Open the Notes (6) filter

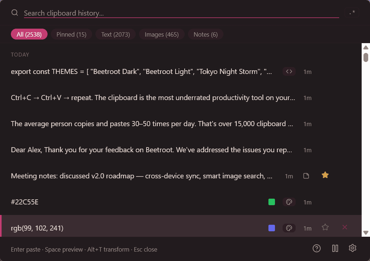click(x=205, y=34)
